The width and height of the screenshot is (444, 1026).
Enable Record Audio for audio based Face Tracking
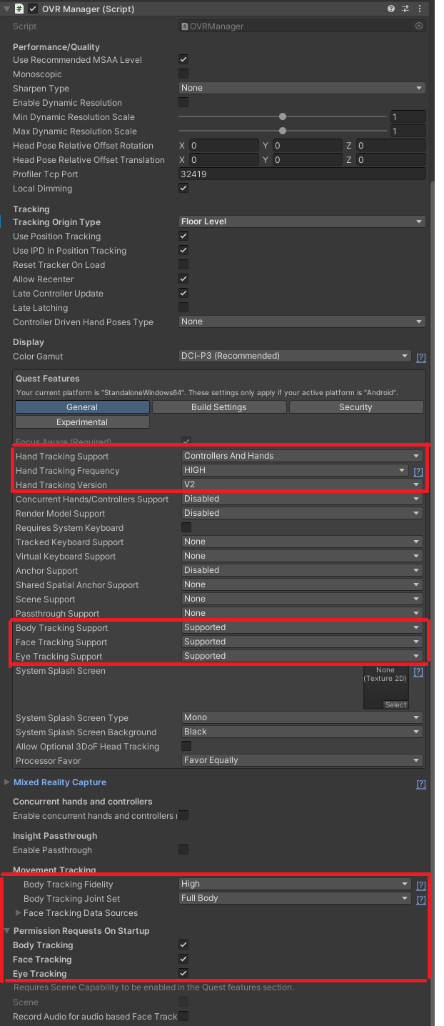pos(183,1017)
